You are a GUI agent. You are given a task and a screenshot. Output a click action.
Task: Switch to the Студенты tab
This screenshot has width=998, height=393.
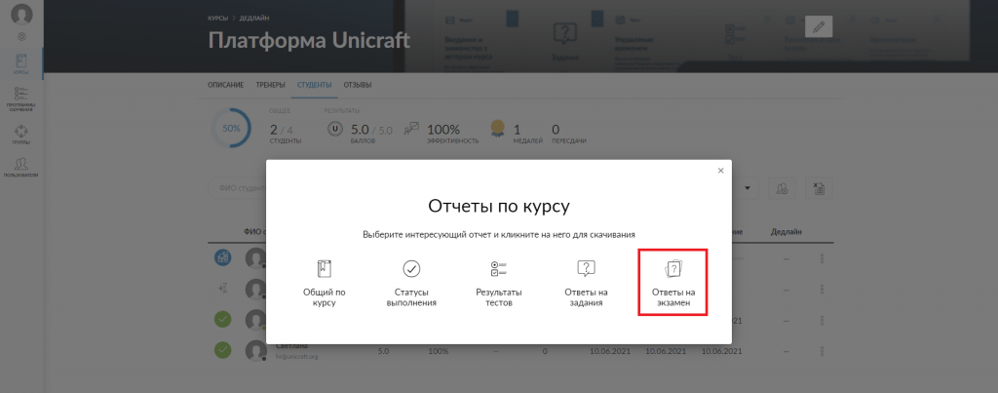tap(315, 85)
